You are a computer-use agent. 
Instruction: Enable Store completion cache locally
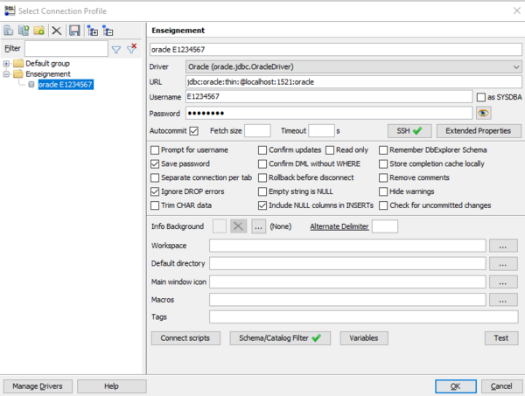pos(383,163)
